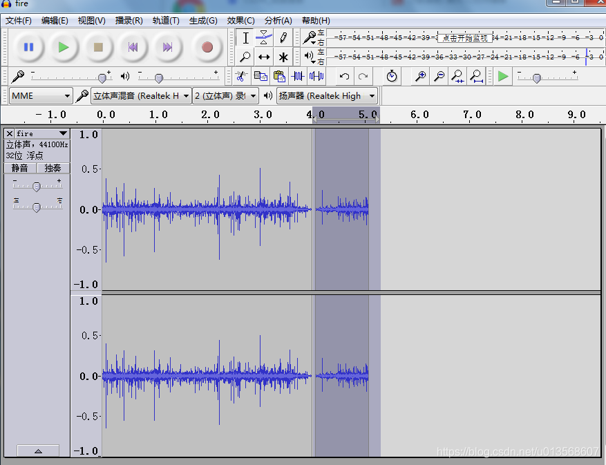
Task: Copy the selected audio
Action: pyautogui.click(x=261, y=76)
